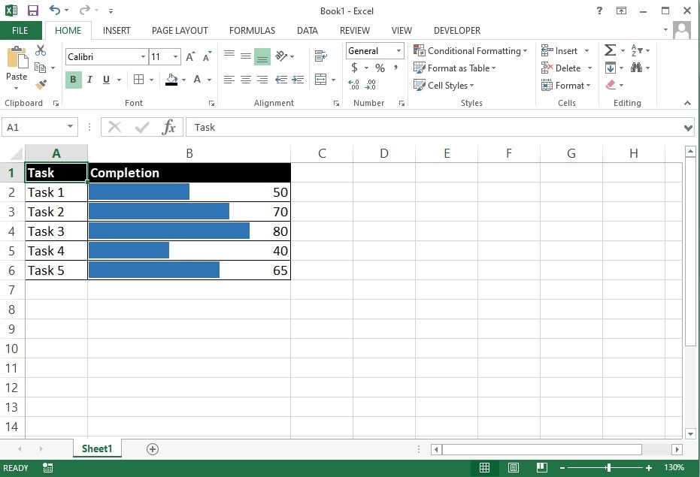The image size is (700, 477).
Task: Click the Accounting Number Format dollar icon
Action: tap(354, 68)
